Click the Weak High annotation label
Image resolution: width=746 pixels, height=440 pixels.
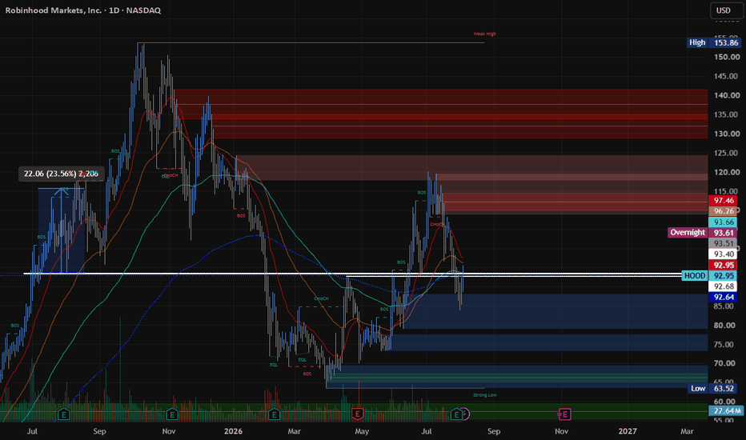tap(484, 34)
